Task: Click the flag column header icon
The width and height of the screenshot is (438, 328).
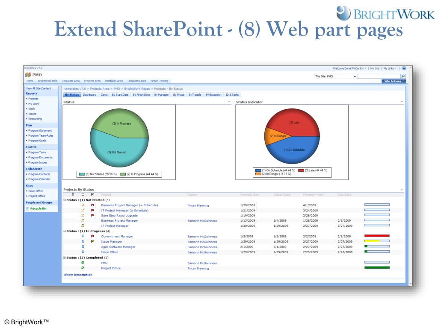Action: (92, 194)
